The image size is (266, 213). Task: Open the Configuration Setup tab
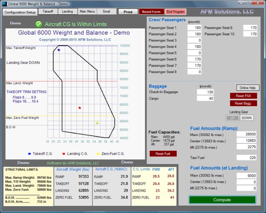(20, 12)
